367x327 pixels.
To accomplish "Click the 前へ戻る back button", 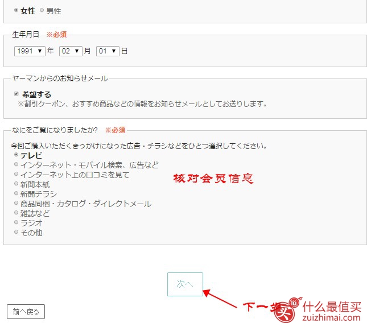I will tap(26, 312).
